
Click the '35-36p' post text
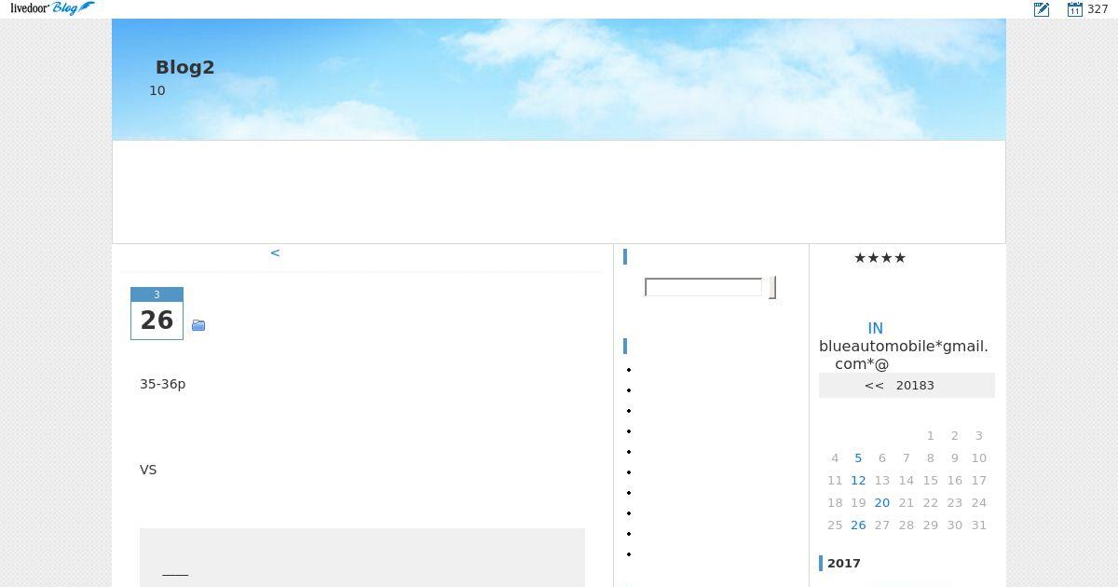[x=163, y=384]
